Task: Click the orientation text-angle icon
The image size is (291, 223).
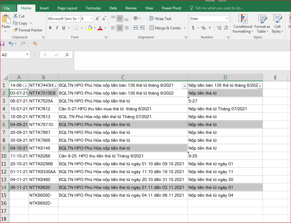Action: [x=136, y=18]
